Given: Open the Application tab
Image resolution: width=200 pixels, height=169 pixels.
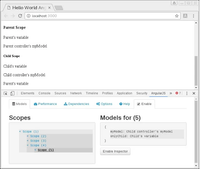Looking at the screenshot, I should point(124,93).
